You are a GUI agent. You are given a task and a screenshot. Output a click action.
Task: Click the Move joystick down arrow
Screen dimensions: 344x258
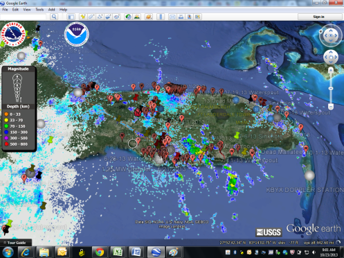click(x=331, y=62)
